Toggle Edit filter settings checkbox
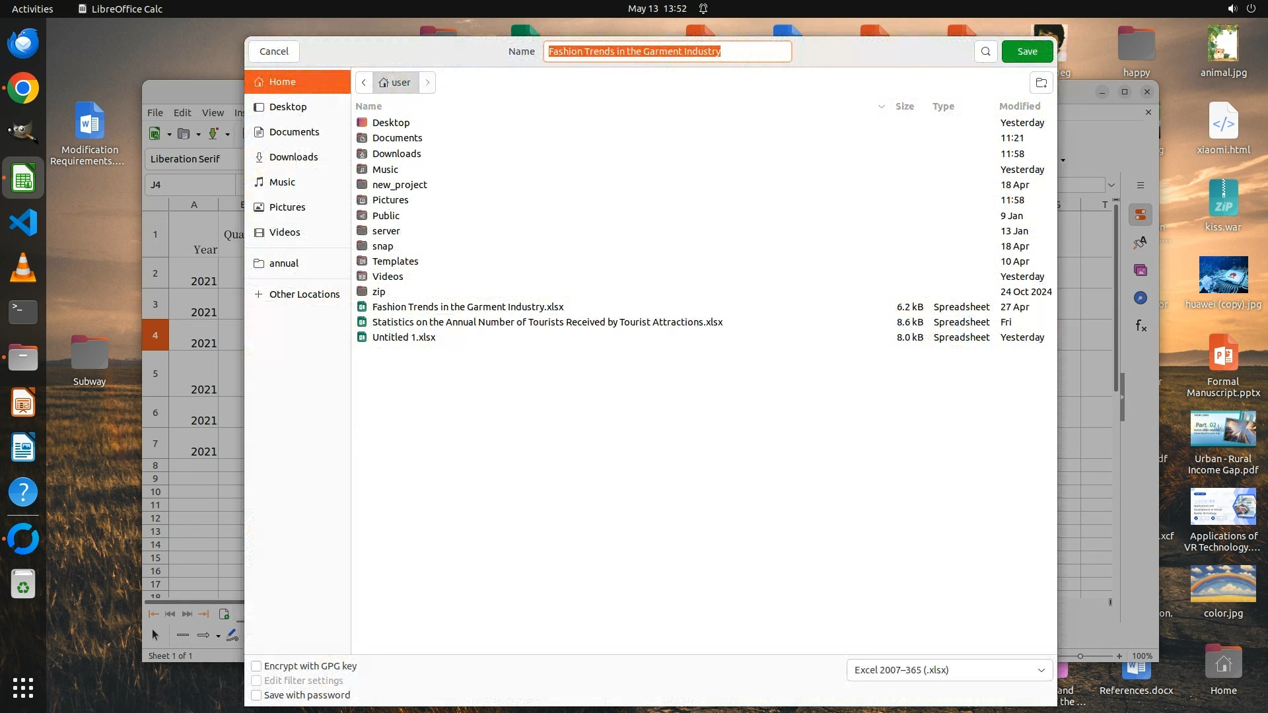 point(257,681)
